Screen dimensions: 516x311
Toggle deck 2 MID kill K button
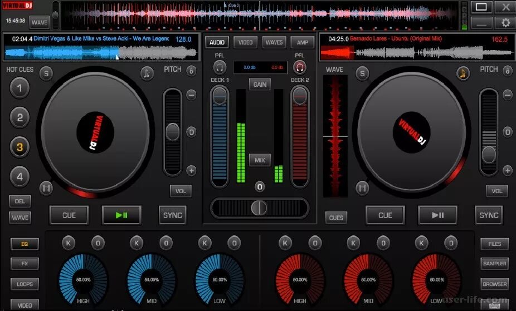pyautogui.click(x=353, y=243)
